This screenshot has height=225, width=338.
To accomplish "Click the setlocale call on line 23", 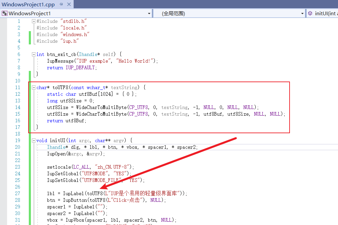I will [x=59, y=167].
